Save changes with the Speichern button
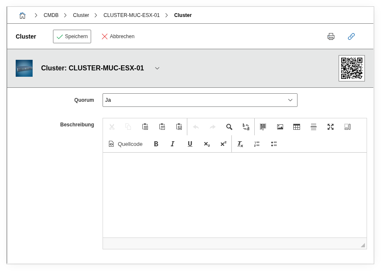Screen dimensions: 381x271 [x=72, y=36]
